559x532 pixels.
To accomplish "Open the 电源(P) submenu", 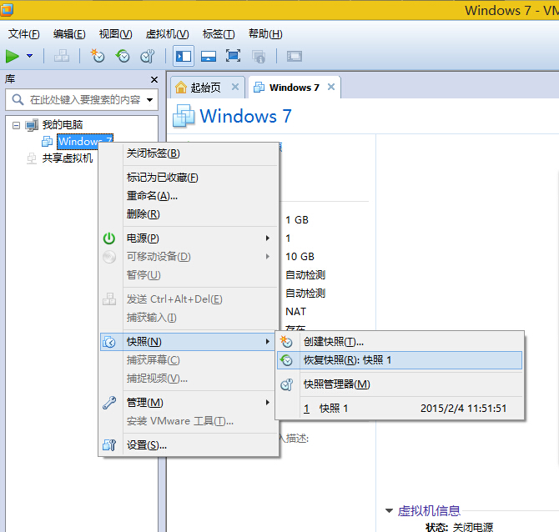I will tap(189, 238).
